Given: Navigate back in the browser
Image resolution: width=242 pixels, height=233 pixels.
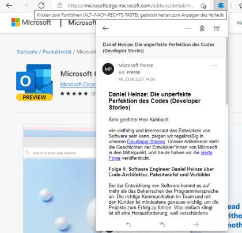Looking at the screenshot, I should pyautogui.click(x=9, y=6).
